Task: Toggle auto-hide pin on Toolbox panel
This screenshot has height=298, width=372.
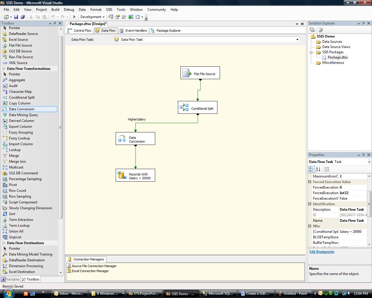Action: 55,23
